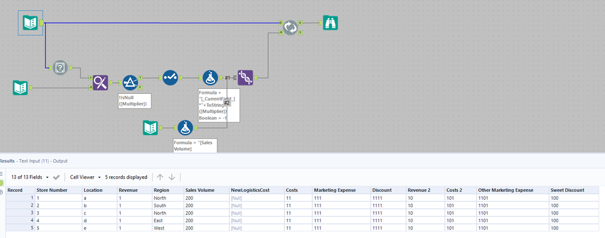The width and height of the screenshot is (605, 238).
Task: Click the Store Number cell in record 4
Action: pos(58,220)
